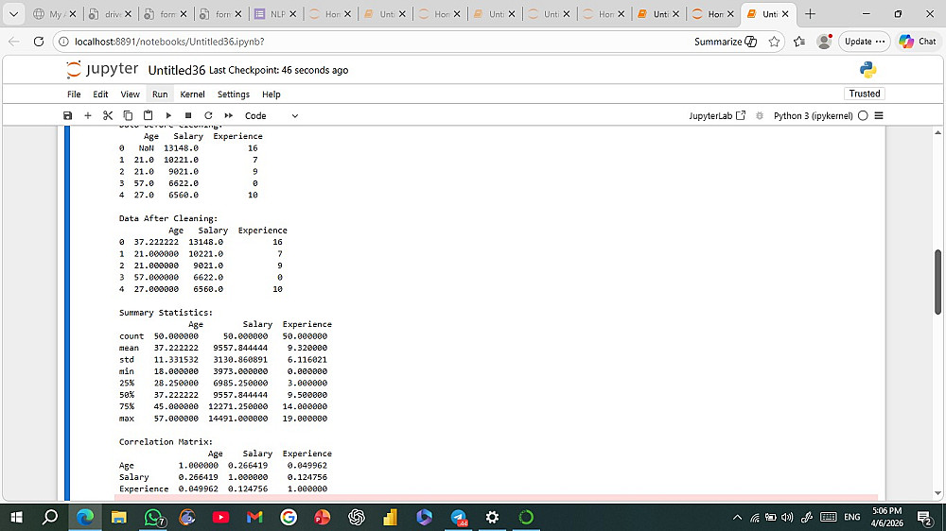
Task: Open a new browser tab
Action: coord(810,14)
